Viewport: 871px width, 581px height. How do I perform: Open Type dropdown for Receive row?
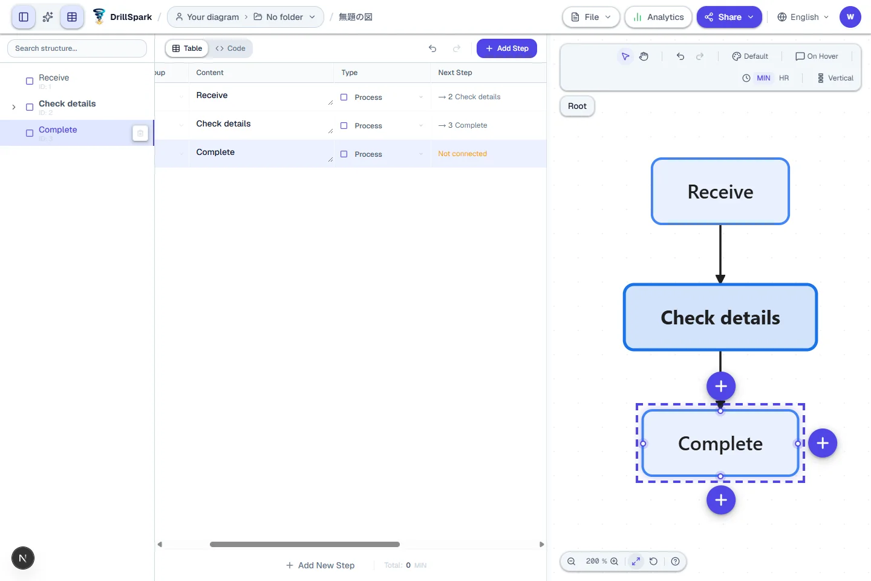[382, 97]
